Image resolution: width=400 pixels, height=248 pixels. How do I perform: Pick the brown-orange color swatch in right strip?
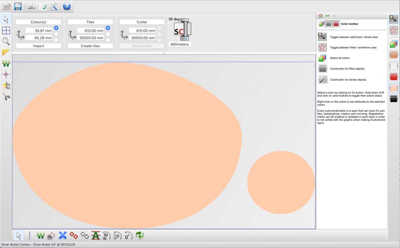(x=393, y=55)
